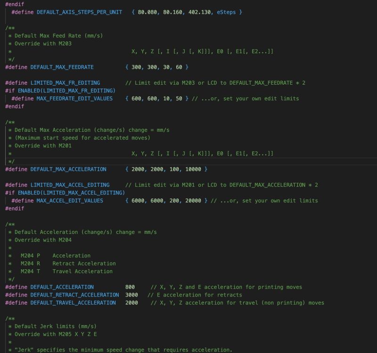Click DEFAULT_TRAVEL_ACCELERATION macro name

pos(73,303)
